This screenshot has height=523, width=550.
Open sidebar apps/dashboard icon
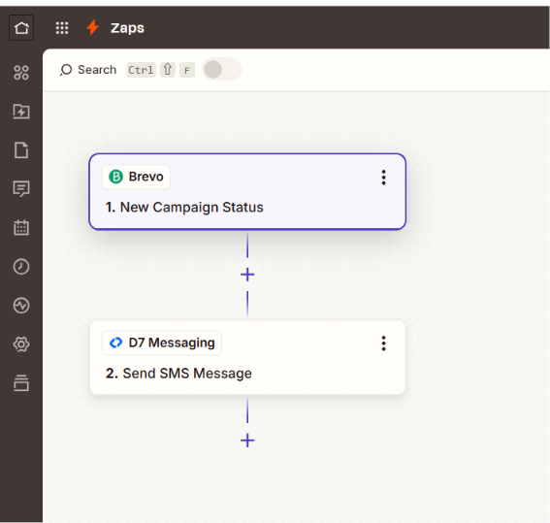click(21, 73)
